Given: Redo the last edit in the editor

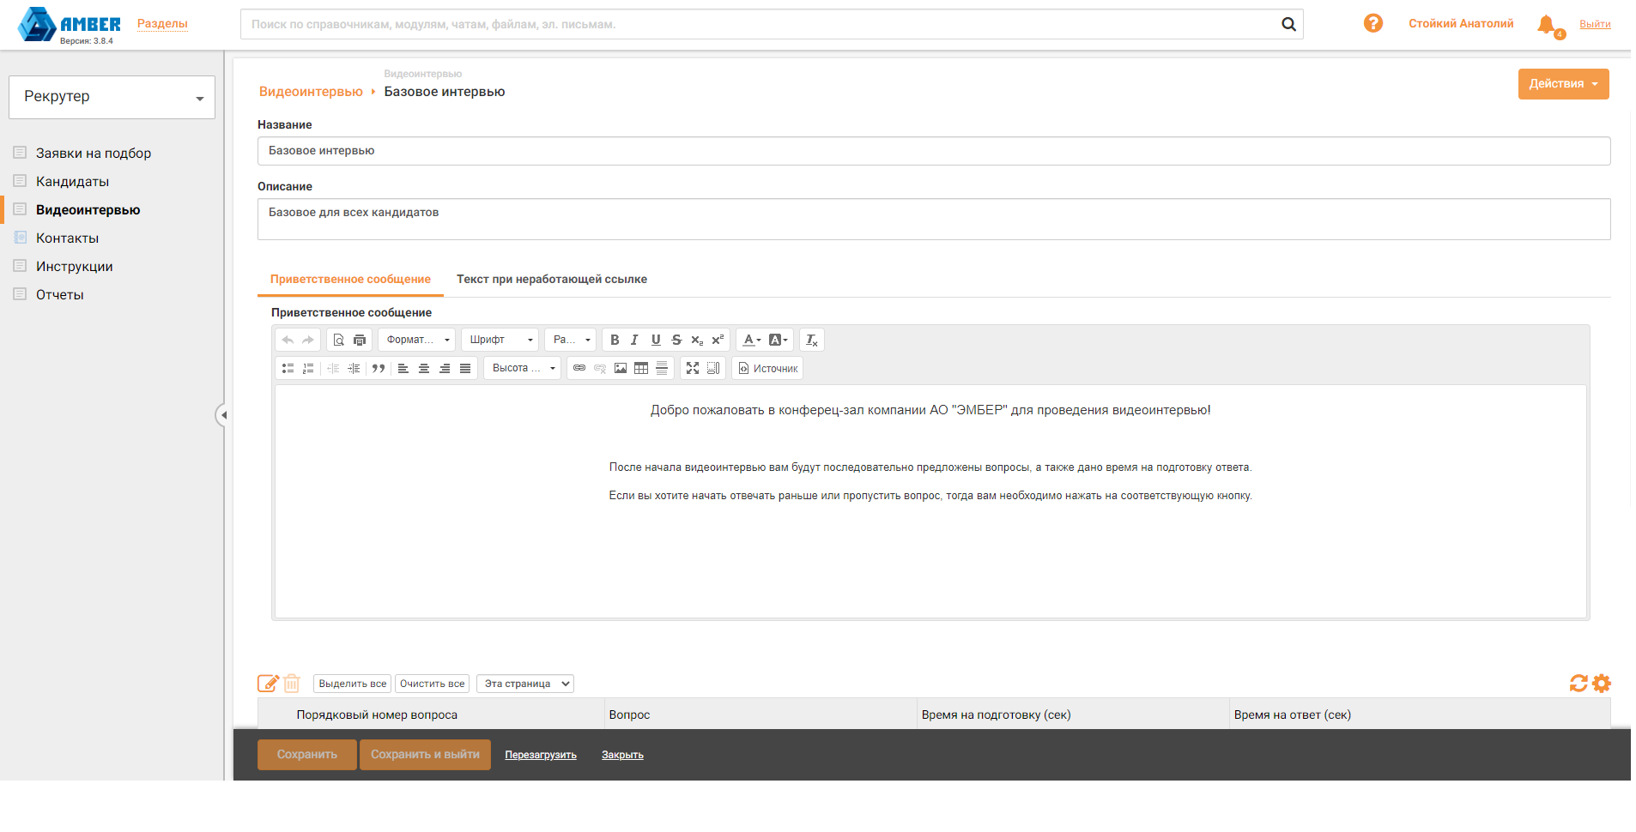Looking at the screenshot, I should (x=308, y=341).
